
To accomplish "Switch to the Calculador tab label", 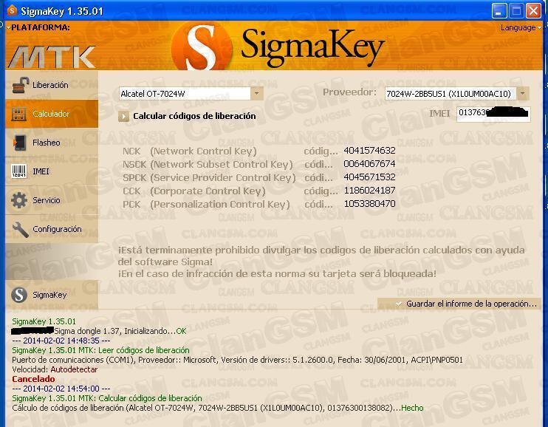I will [x=51, y=114].
